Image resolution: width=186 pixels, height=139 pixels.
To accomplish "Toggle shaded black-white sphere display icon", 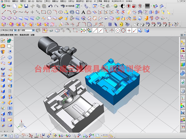I will pyautogui.click(x=123, y=6).
